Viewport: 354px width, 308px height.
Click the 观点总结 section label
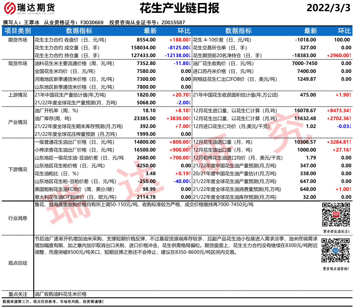18,263
